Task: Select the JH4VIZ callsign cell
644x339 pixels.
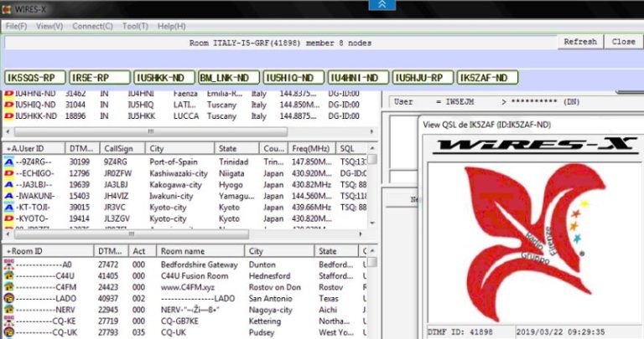Action: point(116,196)
